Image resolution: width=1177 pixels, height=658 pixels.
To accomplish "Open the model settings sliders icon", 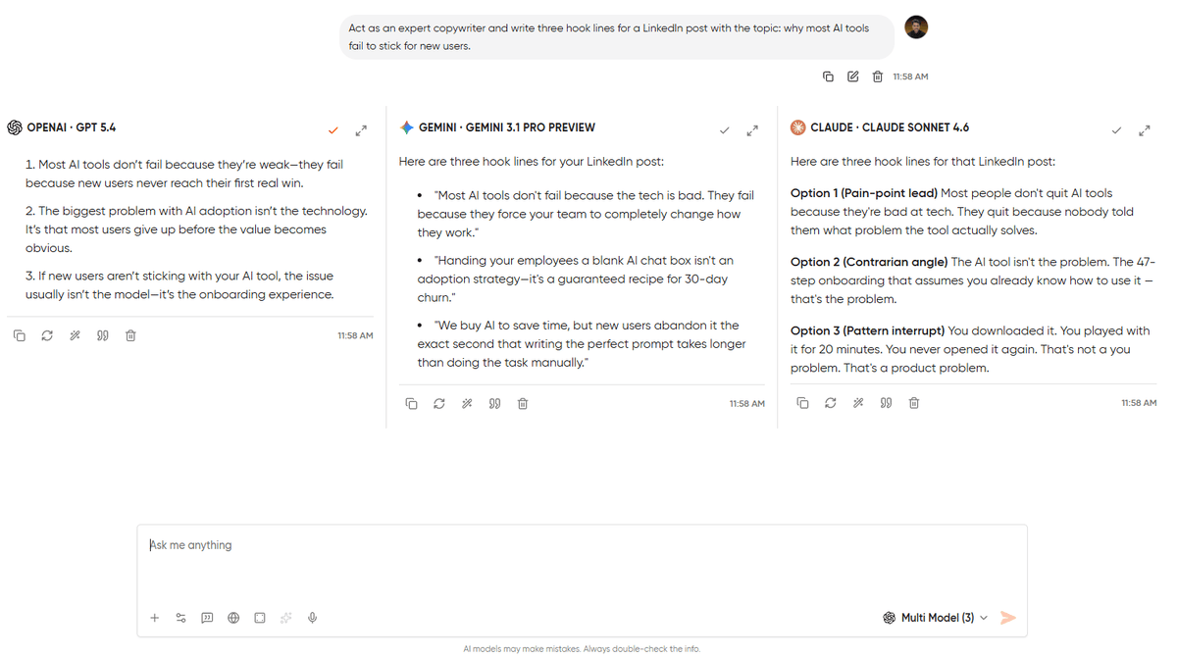I will tap(180, 618).
